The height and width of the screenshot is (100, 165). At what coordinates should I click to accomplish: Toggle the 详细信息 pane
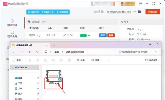pos(151,60)
